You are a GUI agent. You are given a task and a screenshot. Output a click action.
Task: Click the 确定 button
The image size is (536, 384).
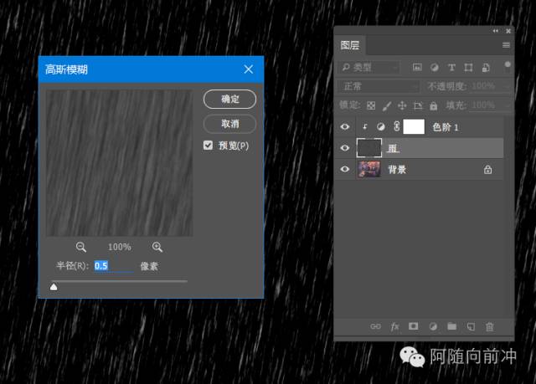click(x=229, y=99)
